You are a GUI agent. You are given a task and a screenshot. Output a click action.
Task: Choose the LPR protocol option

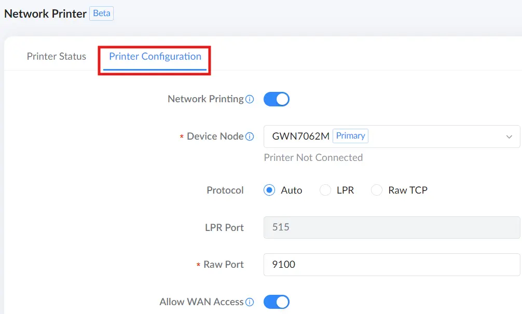pyautogui.click(x=325, y=190)
